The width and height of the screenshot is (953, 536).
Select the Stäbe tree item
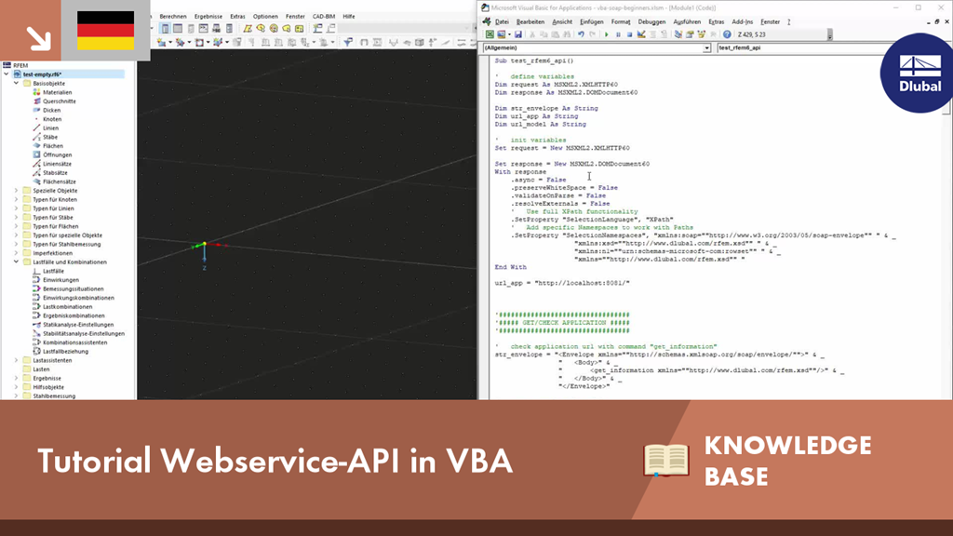[x=50, y=138]
